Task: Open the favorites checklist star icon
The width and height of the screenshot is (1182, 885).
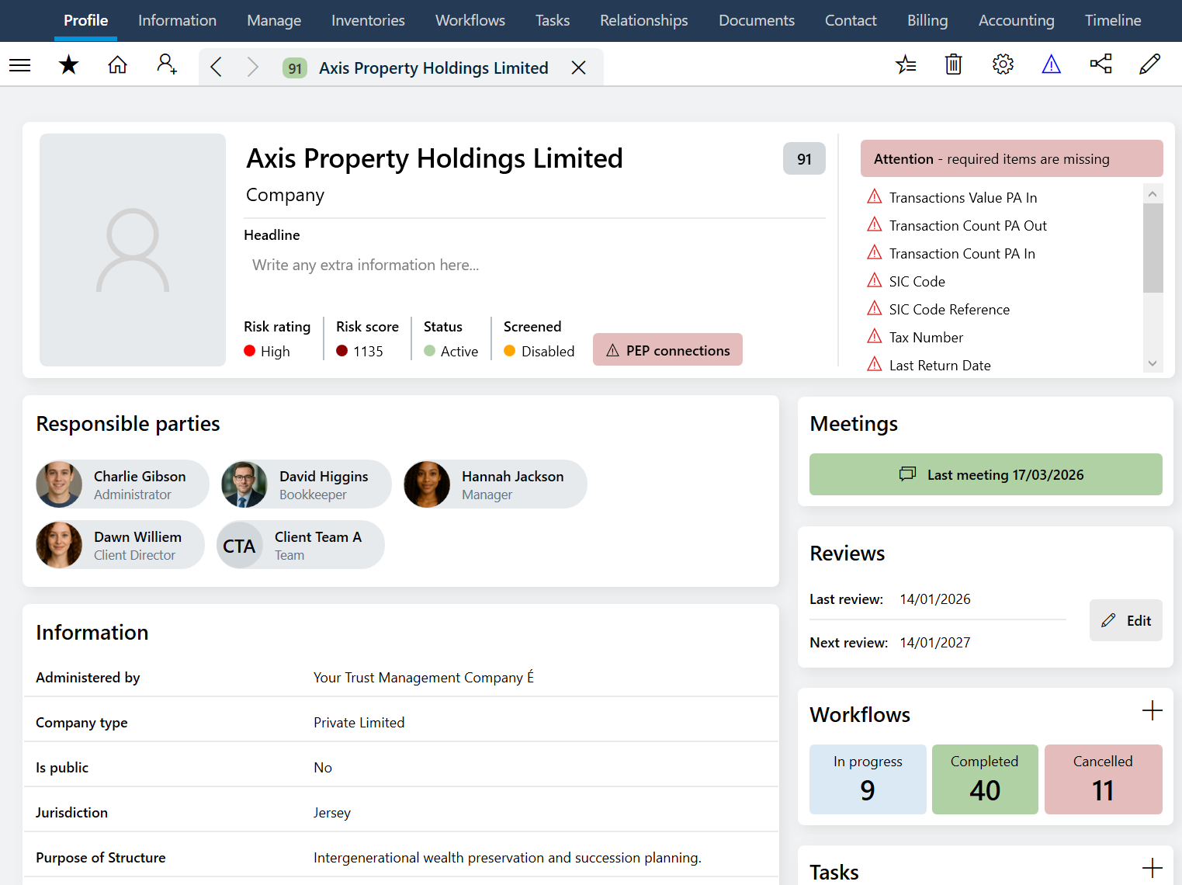Action: (x=906, y=64)
